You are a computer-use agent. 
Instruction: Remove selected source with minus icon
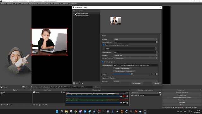point(37,105)
